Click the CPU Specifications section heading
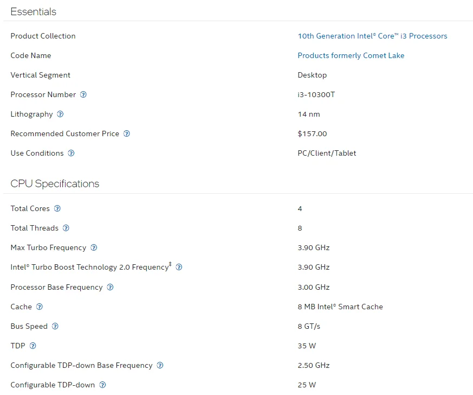This screenshot has width=473, height=395. point(55,183)
